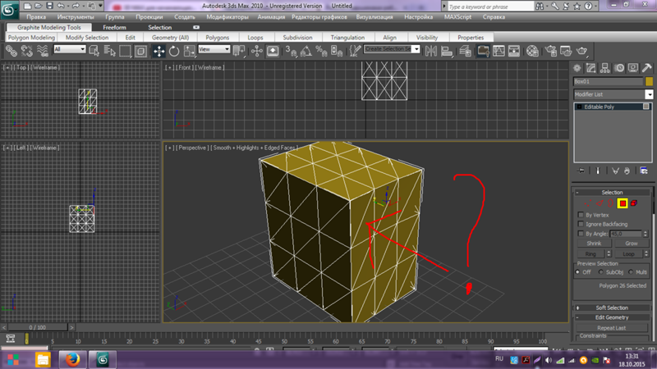Image resolution: width=657 pixels, height=369 pixels.
Task: Activate Polygon sub-object selection level
Action: pos(623,203)
